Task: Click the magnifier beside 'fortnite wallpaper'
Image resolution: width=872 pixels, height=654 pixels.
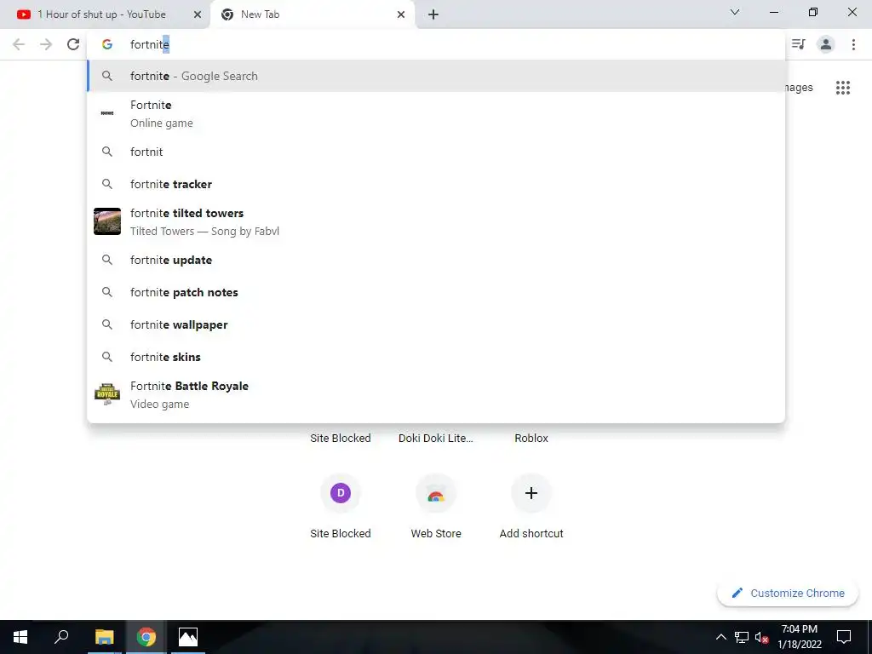Action: 107,324
